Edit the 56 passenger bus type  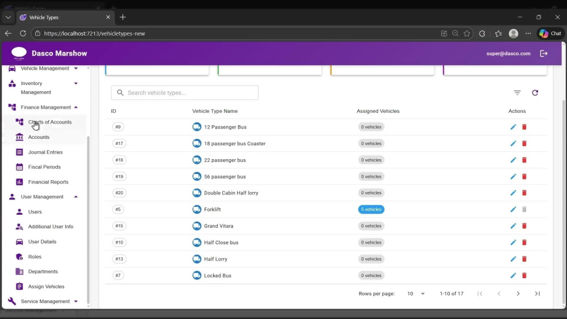[x=513, y=177]
